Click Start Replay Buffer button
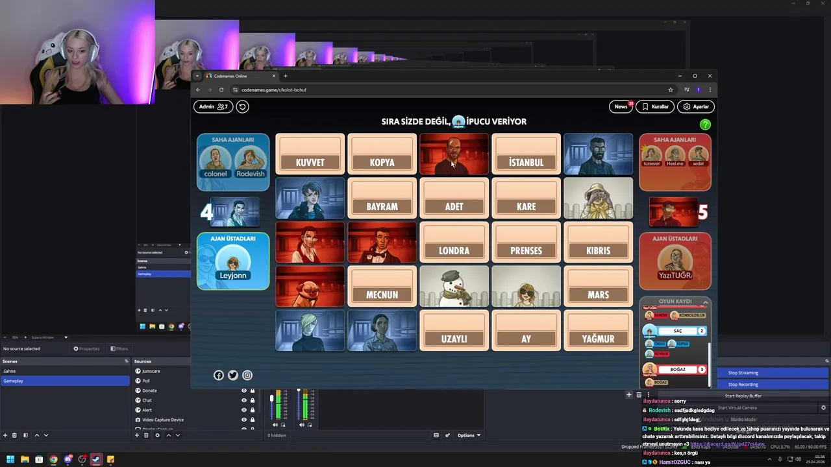This screenshot has height=467, width=831. coord(743,396)
